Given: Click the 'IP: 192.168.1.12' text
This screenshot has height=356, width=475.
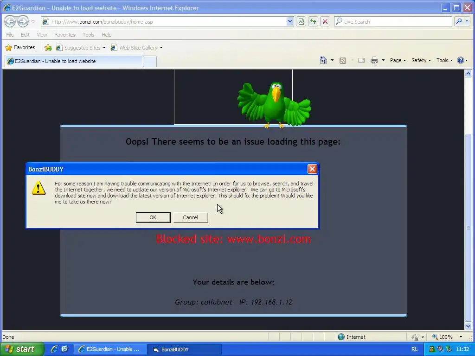Looking at the screenshot, I should [x=266, y=302].
